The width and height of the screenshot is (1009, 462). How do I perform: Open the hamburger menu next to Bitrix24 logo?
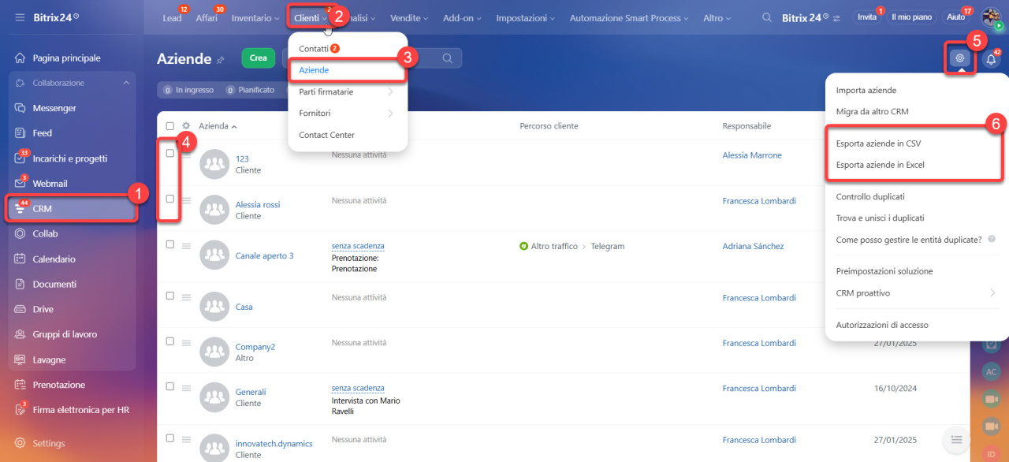pyautogui.click(x=20, y=17)
